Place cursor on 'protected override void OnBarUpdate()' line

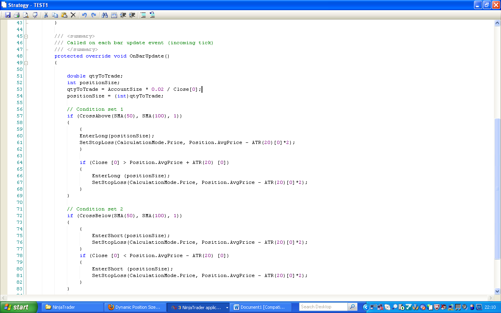[112, 56]
